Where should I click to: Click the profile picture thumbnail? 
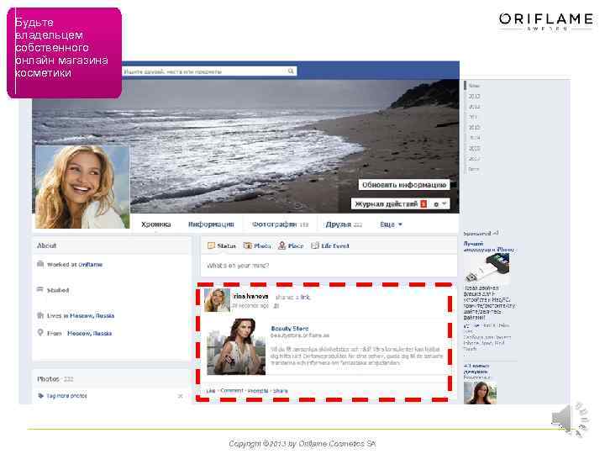[82, 187]
